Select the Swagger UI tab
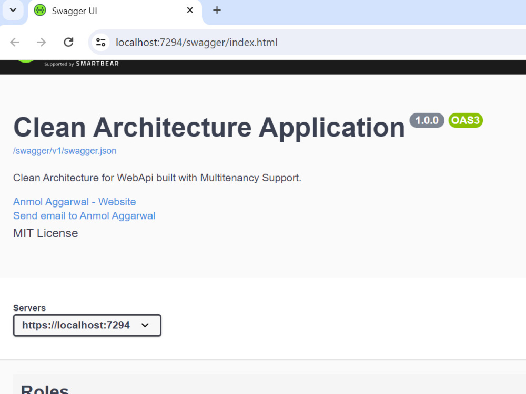The height and width of the screenshot is (394, 526). 115,11
